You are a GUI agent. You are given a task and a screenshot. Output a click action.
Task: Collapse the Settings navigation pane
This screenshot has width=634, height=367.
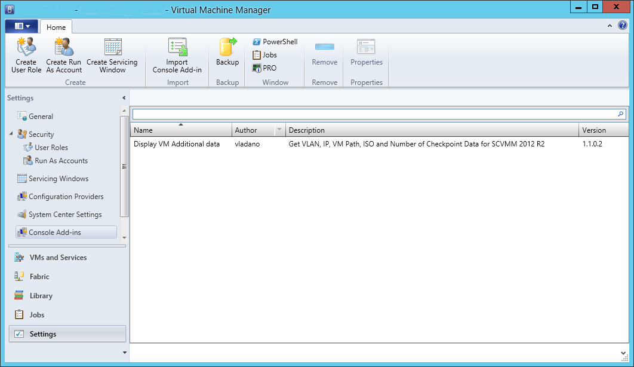coord(124,98)
